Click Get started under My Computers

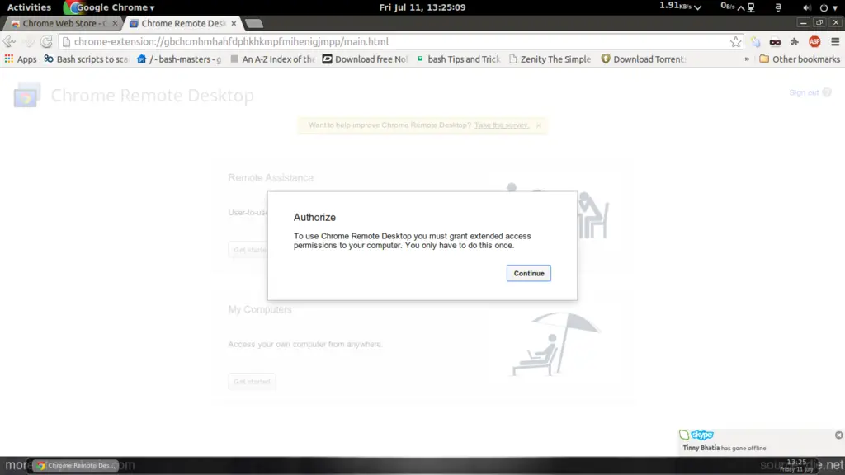tap(252, 381)
